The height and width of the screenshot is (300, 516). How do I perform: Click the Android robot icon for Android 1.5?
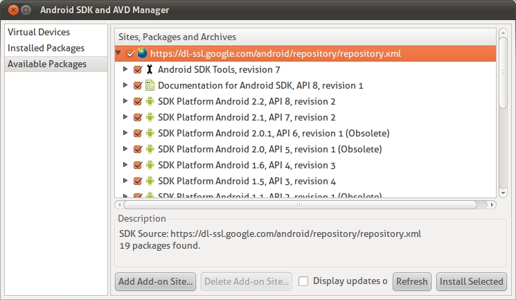[150, 181]
